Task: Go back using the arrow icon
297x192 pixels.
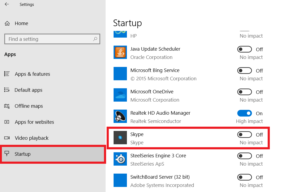Action: coord(7,4)
